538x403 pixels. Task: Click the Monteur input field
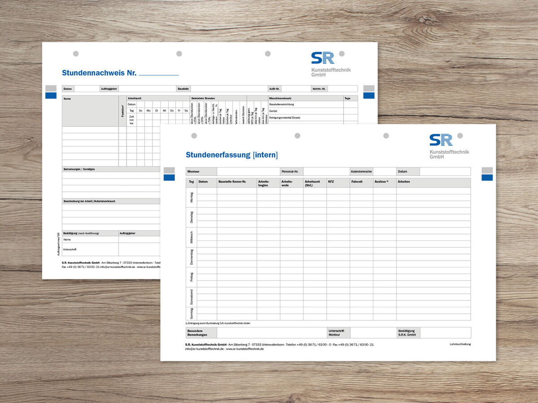[x=248, y=171]
